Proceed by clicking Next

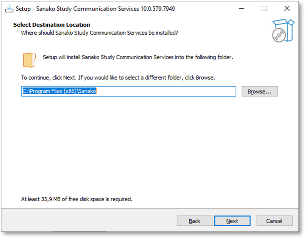point(232,221)
